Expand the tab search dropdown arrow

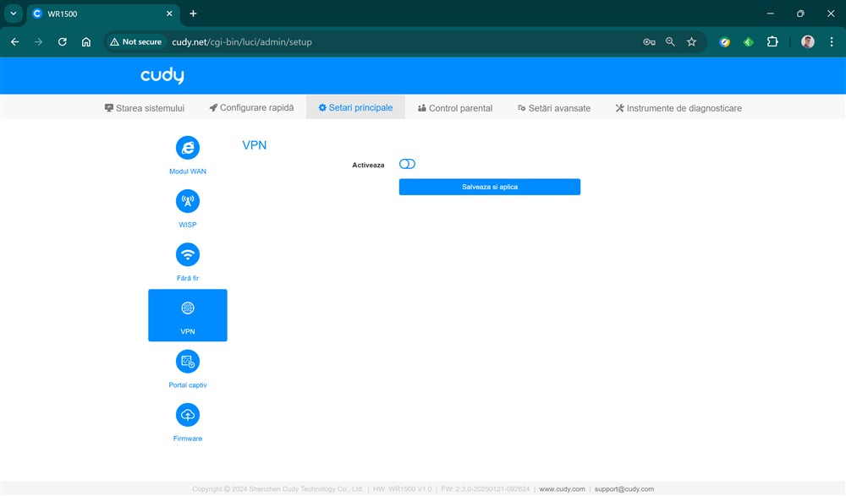coord(14,14)
